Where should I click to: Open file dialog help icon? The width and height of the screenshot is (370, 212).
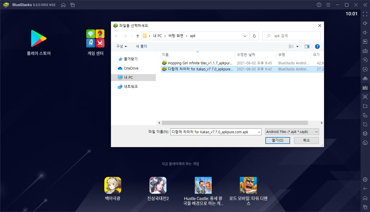[x=317, y=46]
